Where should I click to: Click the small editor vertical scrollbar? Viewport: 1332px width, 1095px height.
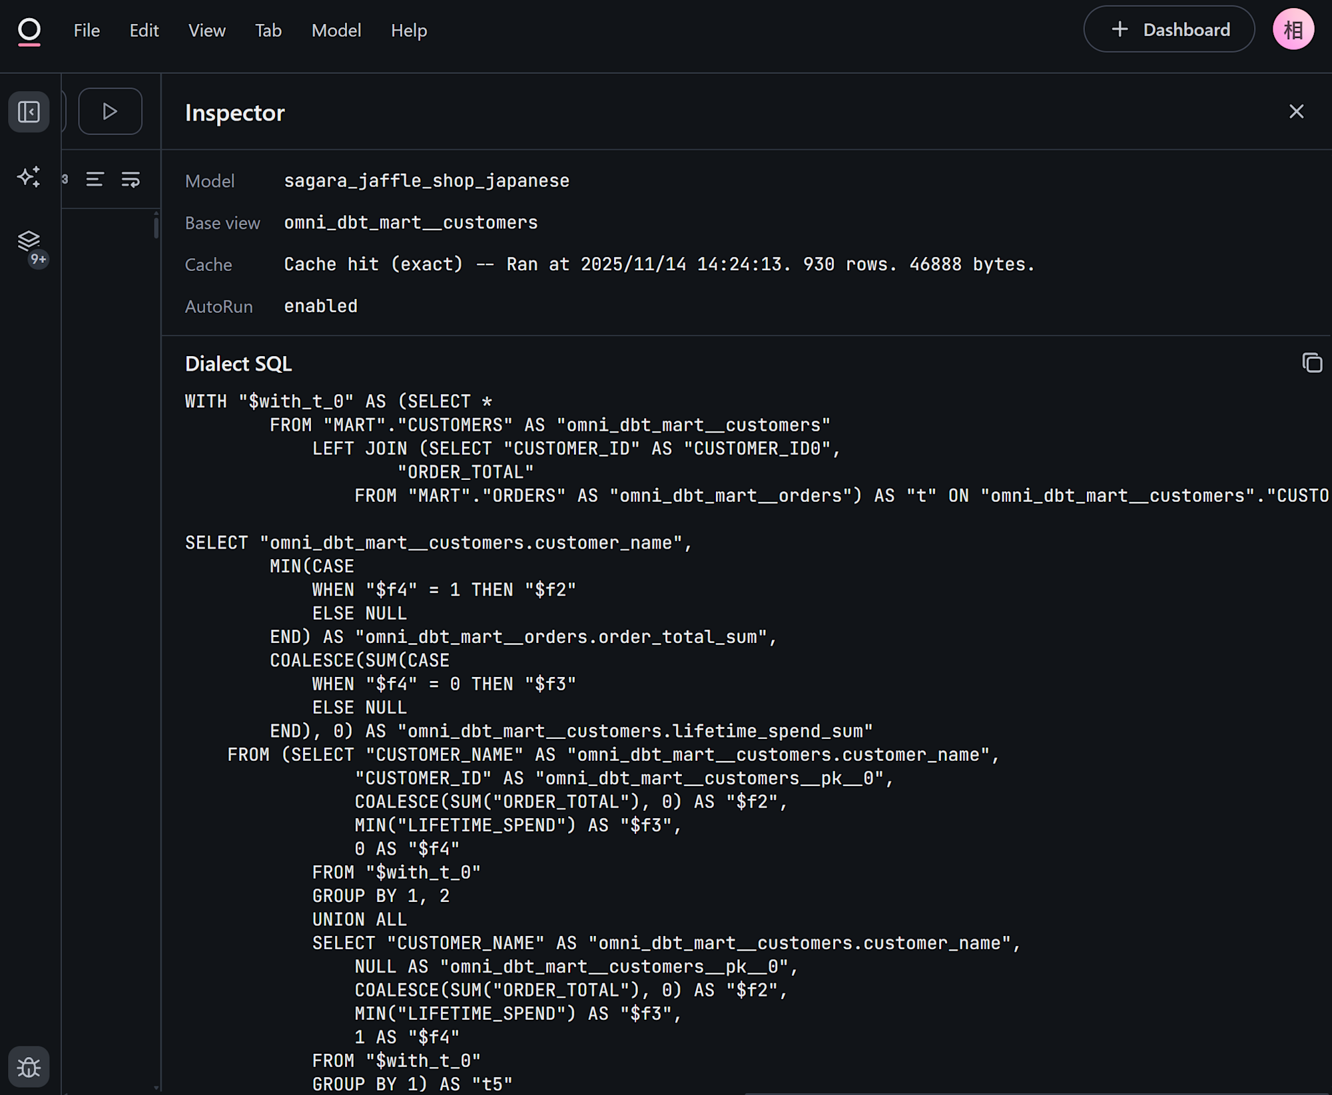(x=156, y=228)
